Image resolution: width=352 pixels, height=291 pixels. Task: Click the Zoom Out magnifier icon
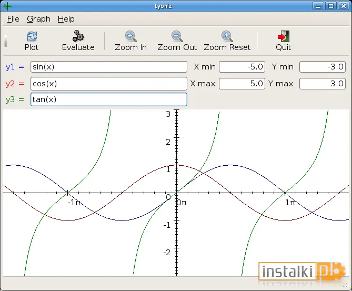tap(177, 36)
